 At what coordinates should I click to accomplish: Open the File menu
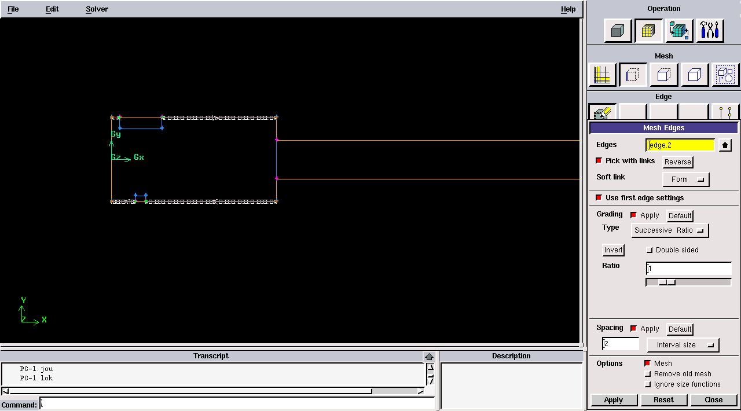tap(13, 9)
